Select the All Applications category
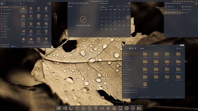 click(9, 10)
